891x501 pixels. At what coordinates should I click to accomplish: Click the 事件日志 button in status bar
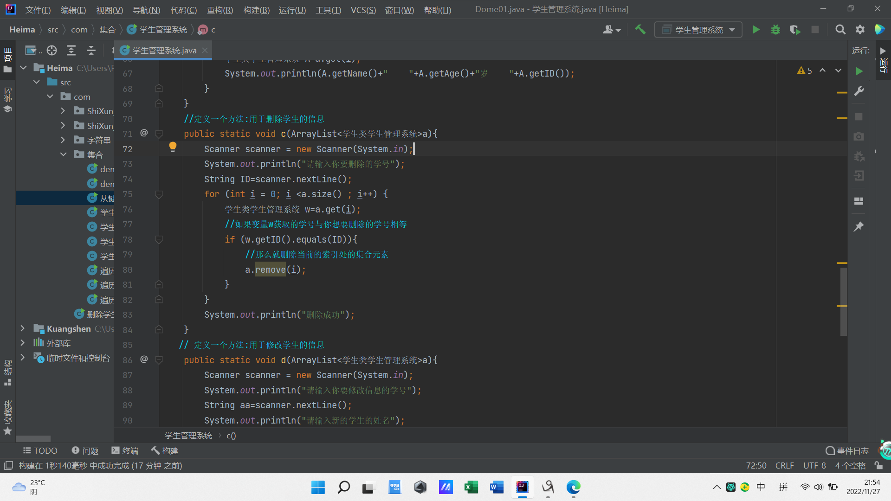tap(847, 450)
